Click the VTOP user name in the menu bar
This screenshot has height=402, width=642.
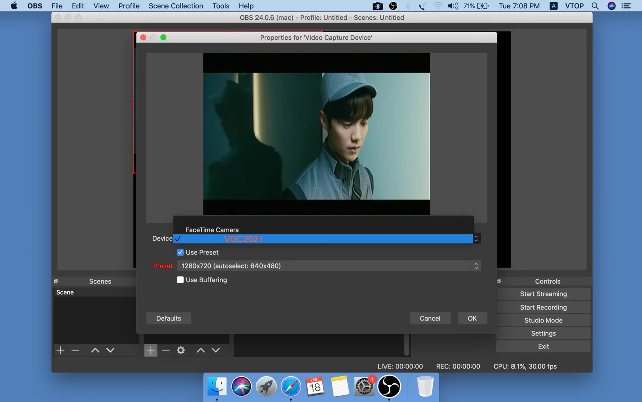click(x=574, y=6)
